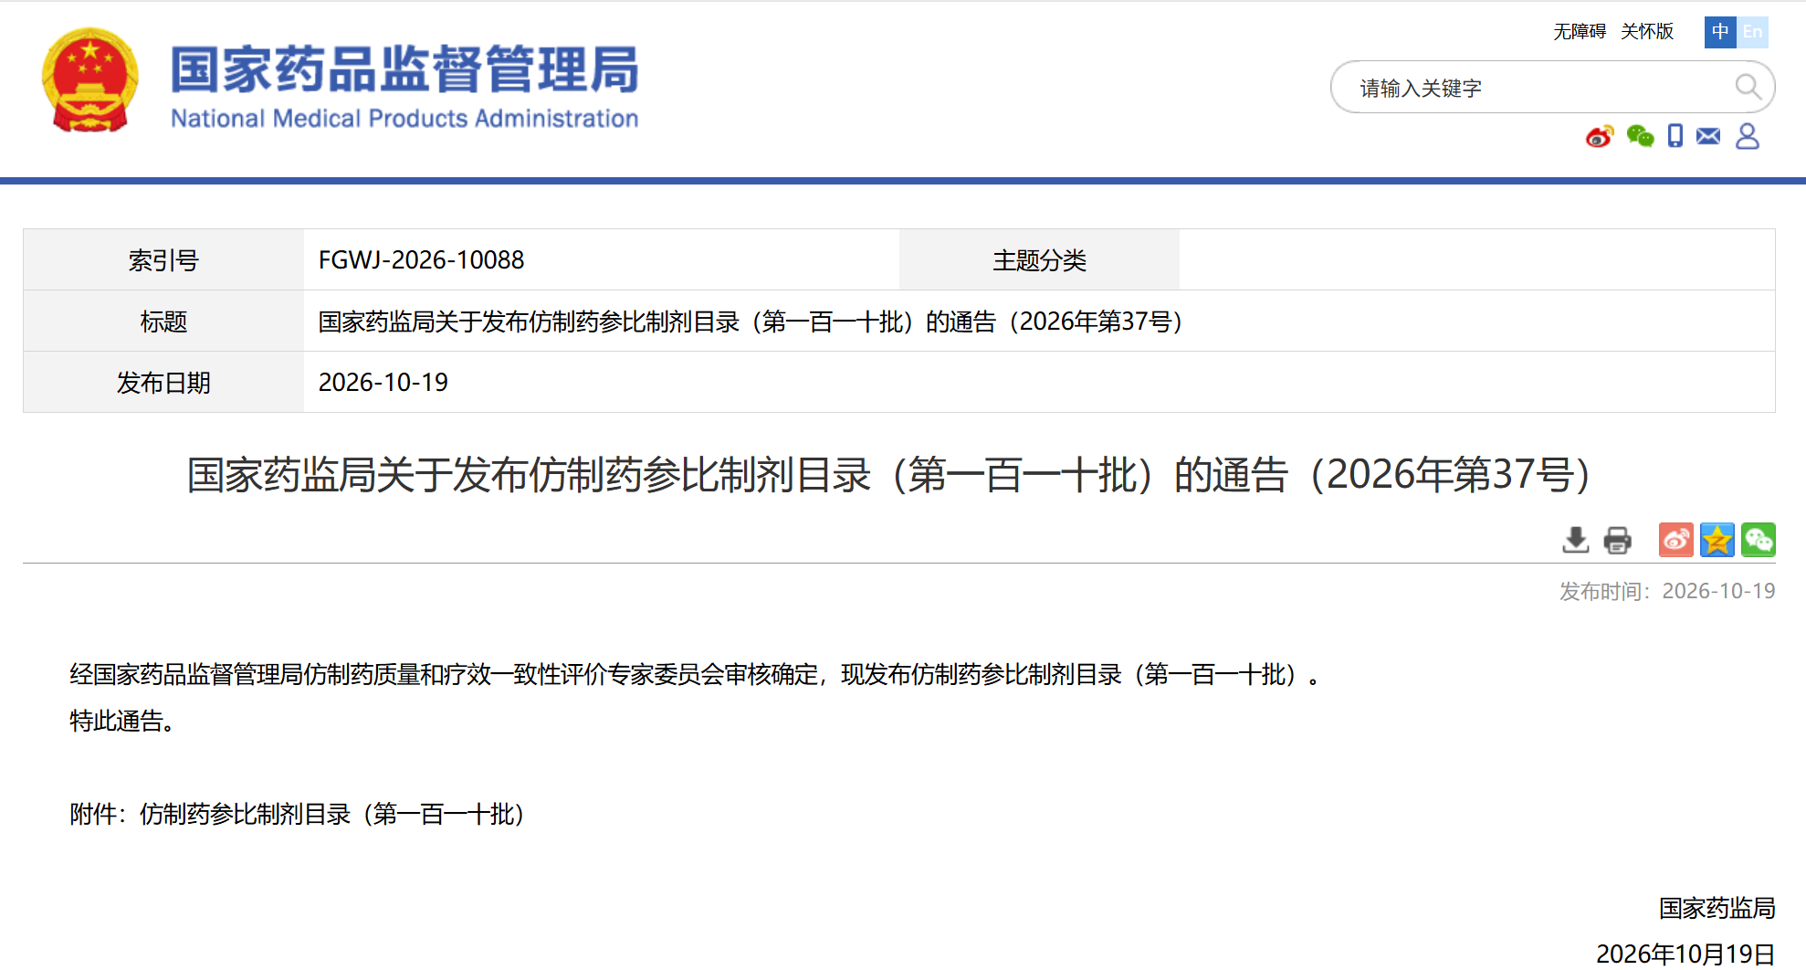Open the WeChat icon in header
Viewport: 1806px width, 970px height.
pos(1640,136)
